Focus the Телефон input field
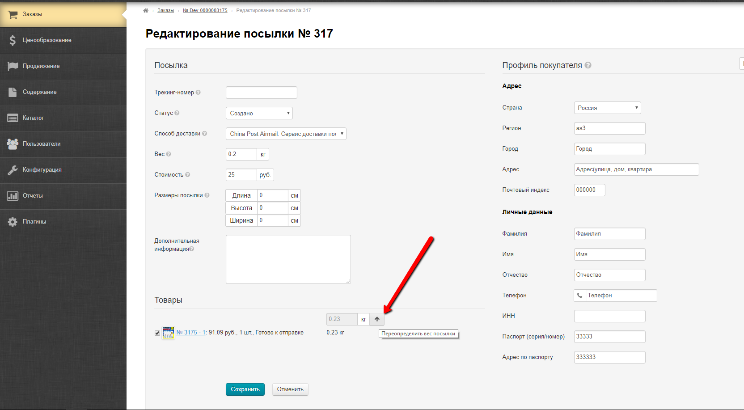The image size is (744, 410). (x=621, y=296)
